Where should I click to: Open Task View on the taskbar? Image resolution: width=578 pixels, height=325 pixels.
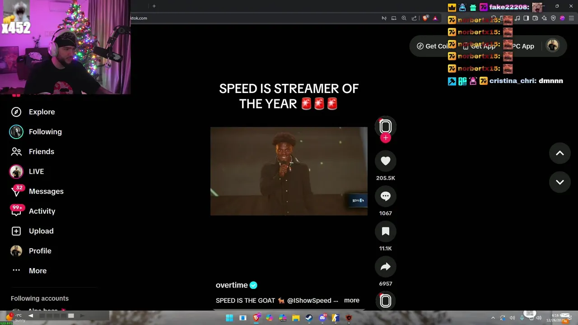coord(242,318)
